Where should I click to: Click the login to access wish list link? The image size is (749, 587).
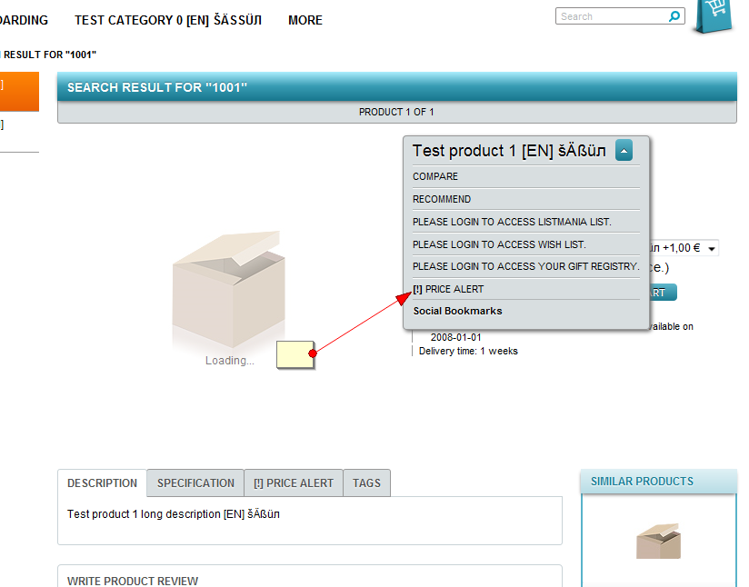pyautogui.click(x=499, y=244)
